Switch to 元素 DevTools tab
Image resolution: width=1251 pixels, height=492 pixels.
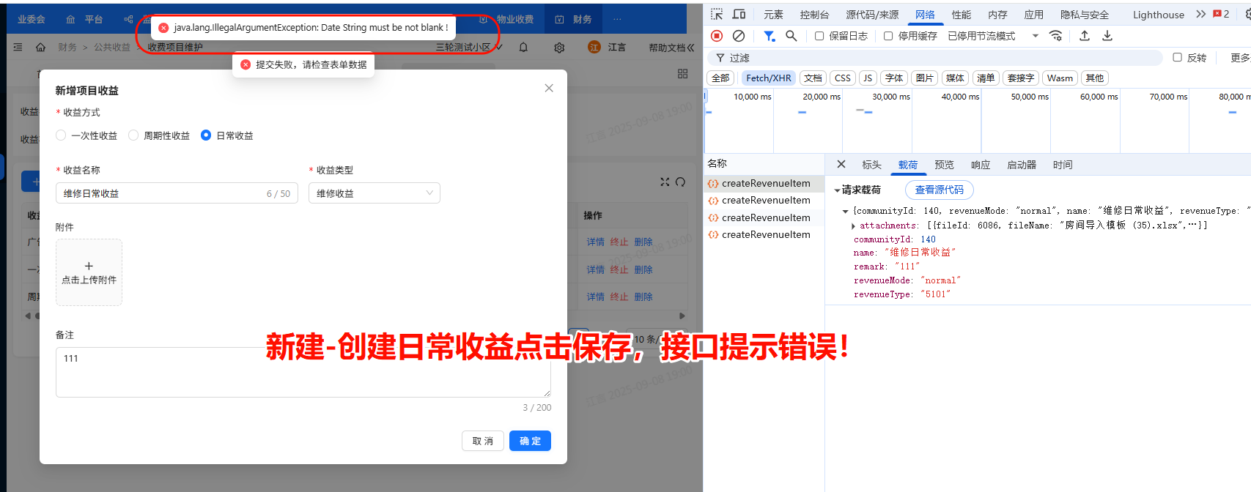click(773, 15)
